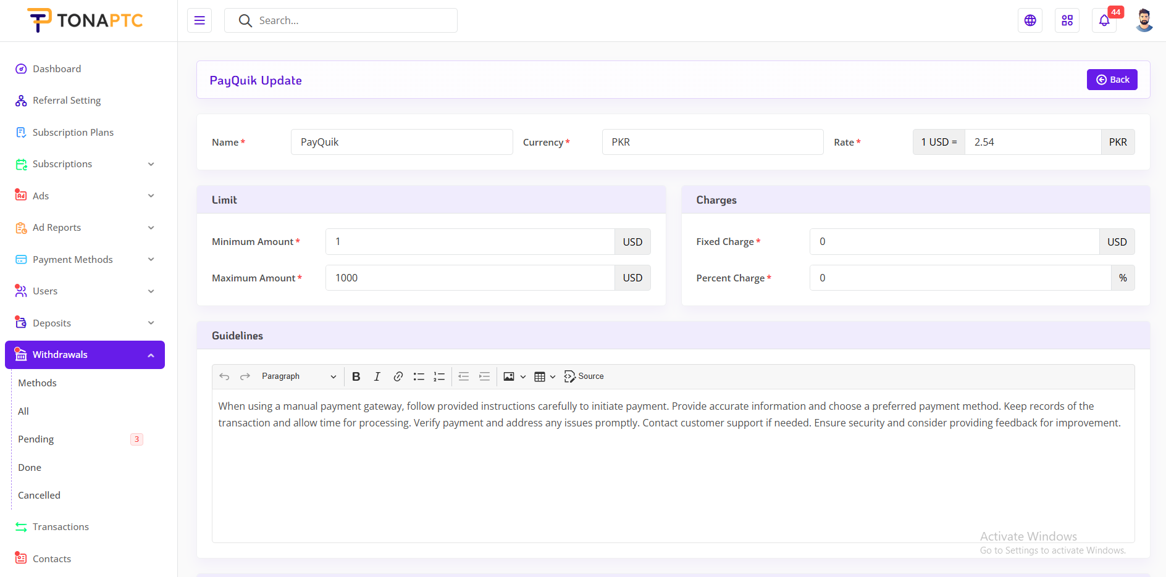Create a numbered list
This screenshot has width=1166, height=577.
[439, 376]
